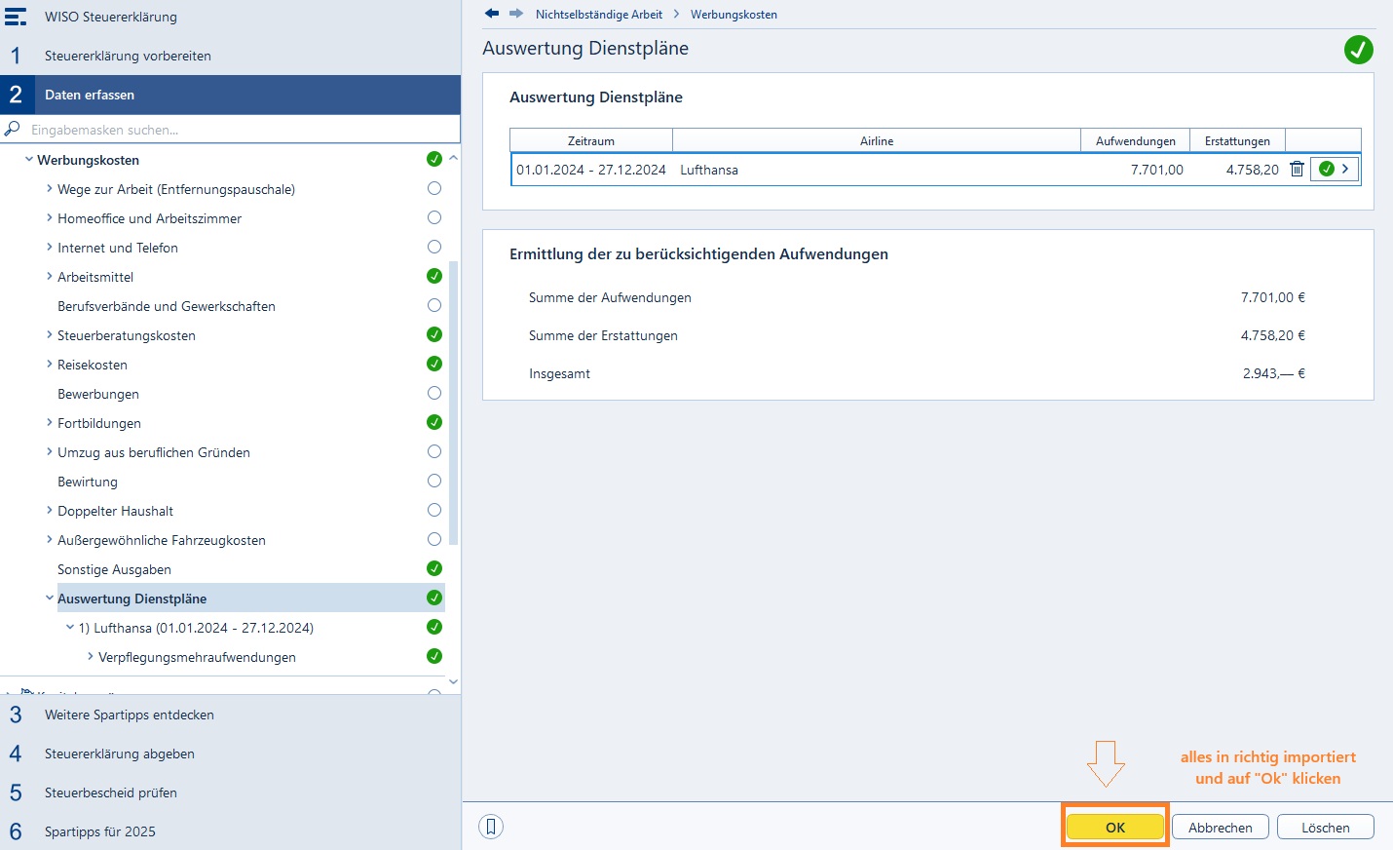Toggle the green status check for Reisekosten
Screen dimensions: 1393x850
click(434, 364)
